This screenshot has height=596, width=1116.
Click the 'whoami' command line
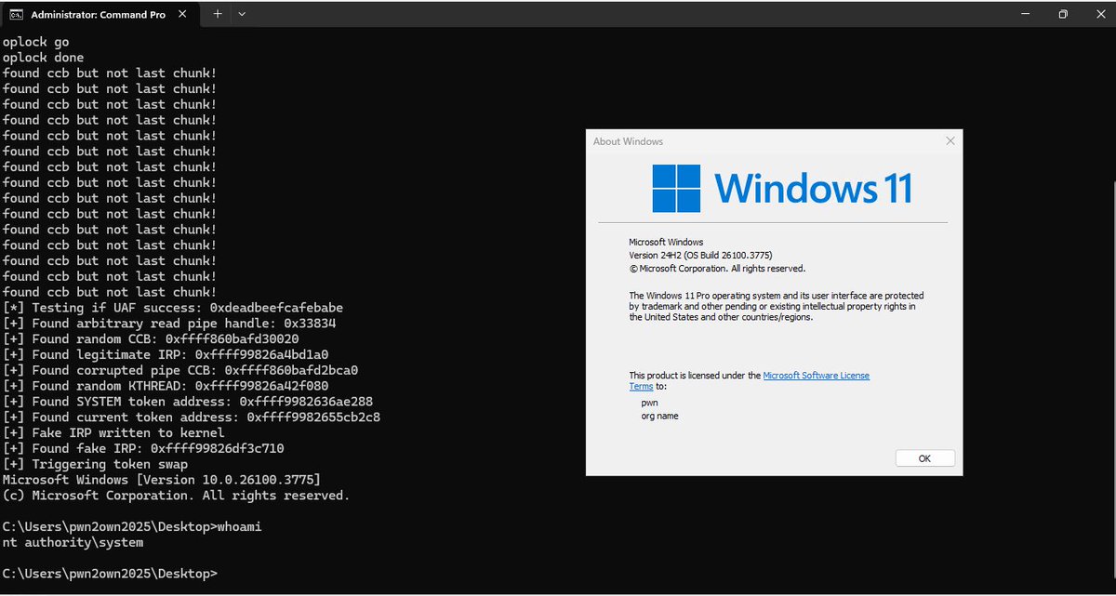(132, 526)
